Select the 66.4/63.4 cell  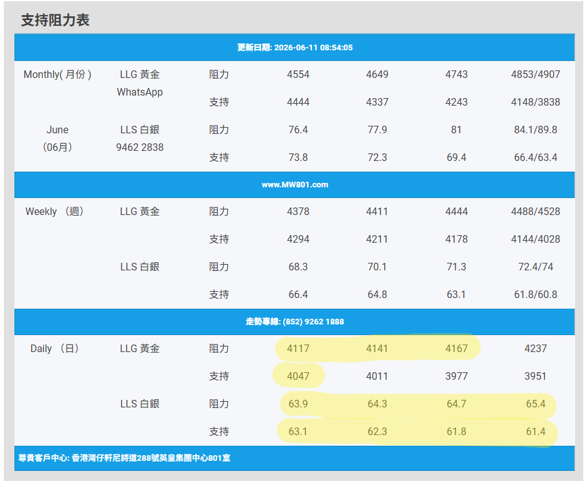536,158
